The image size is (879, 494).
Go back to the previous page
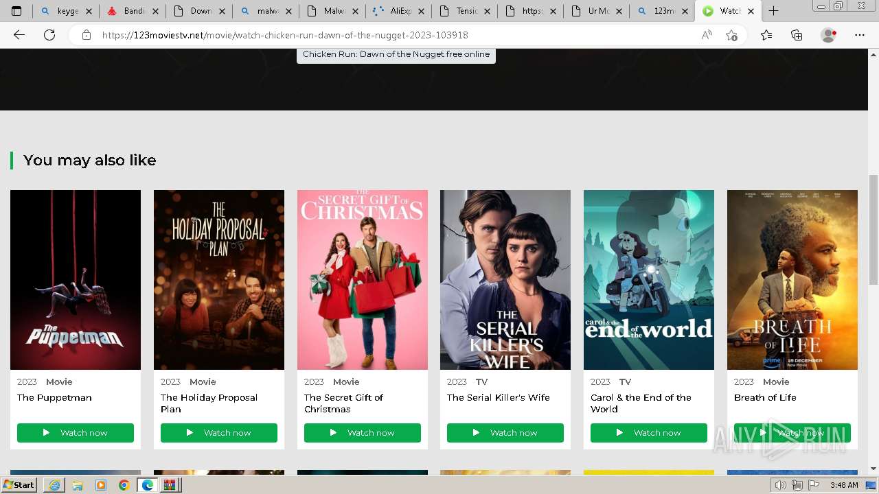click(x=19, y=35)
